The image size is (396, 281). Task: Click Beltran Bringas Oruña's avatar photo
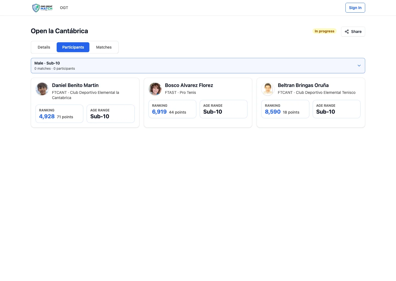268,89
